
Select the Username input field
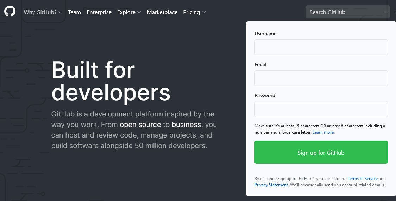[x=321, y=47]
